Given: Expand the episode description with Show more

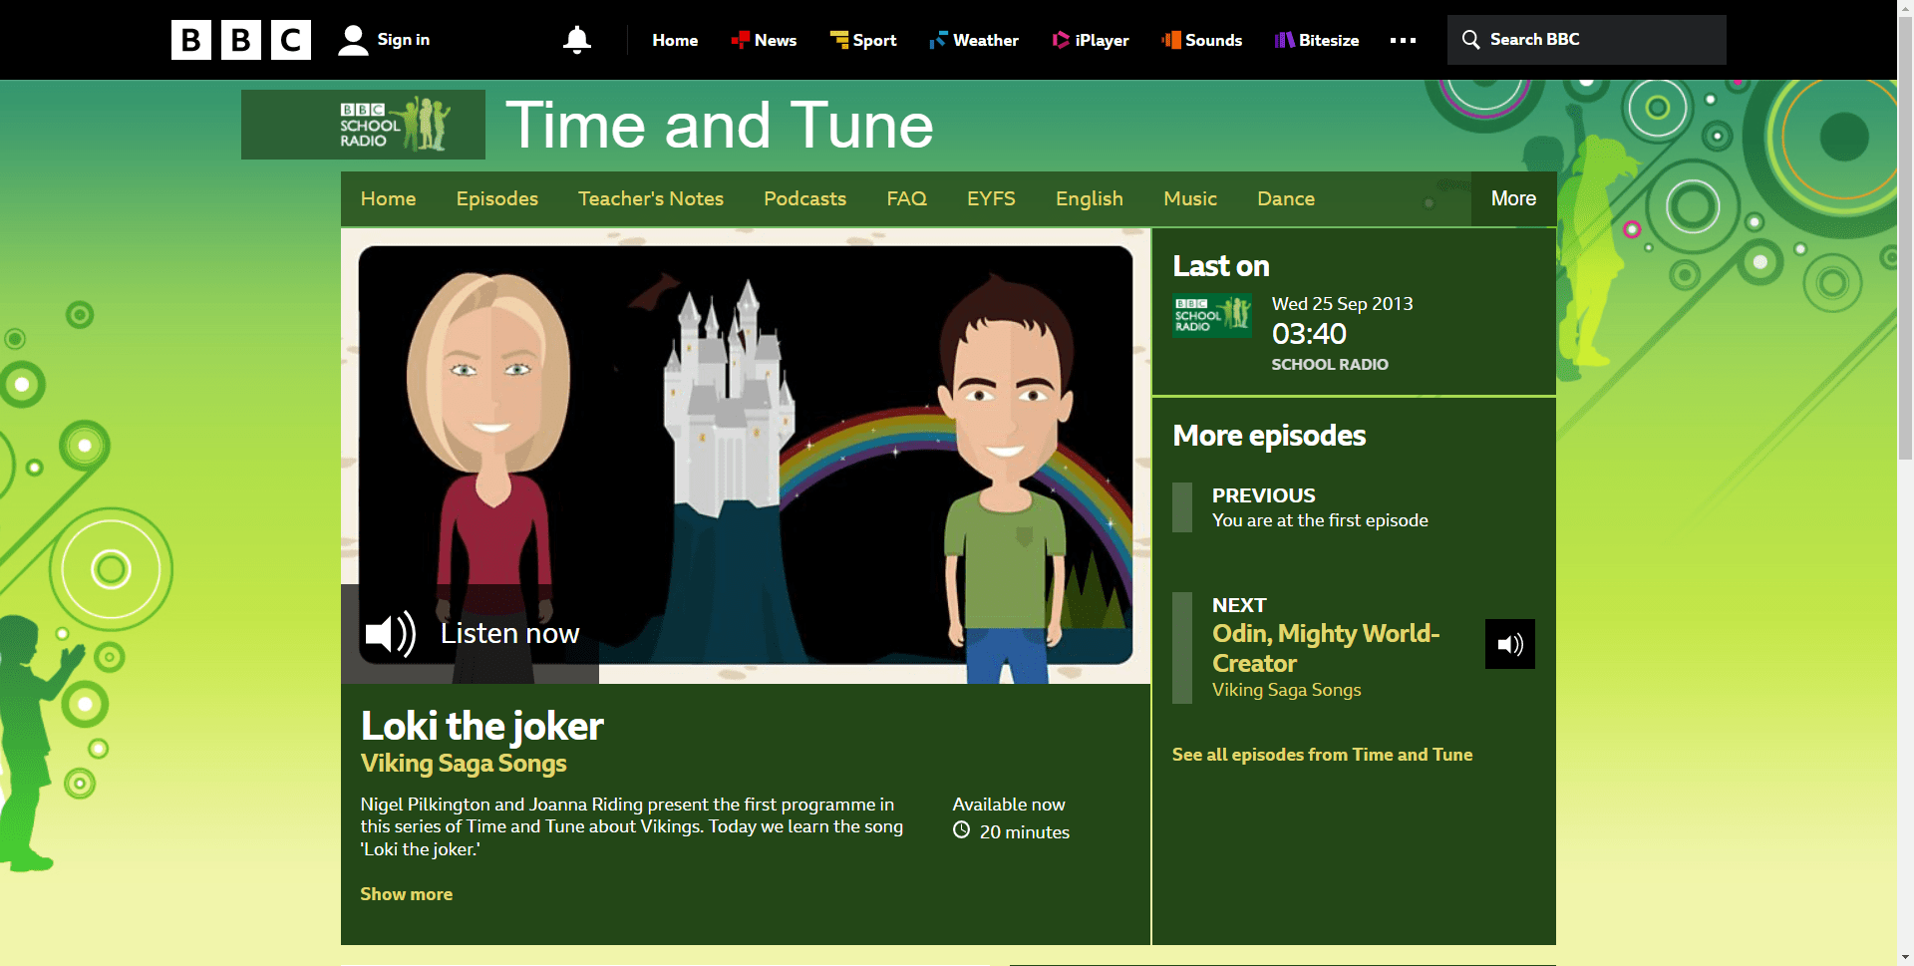Looking at the screenshot, I should coord(406,894).
